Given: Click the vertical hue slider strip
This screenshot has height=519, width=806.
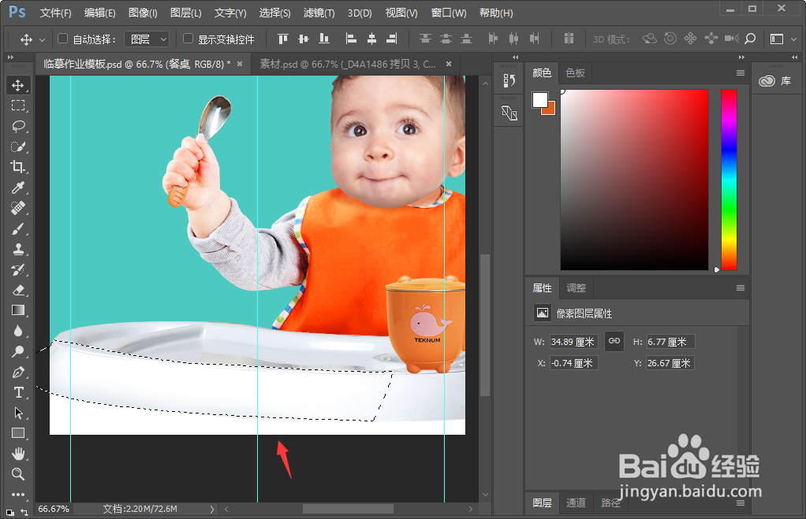Looking at the screenshot, I should pyautogui.click(x=729, y=180).
